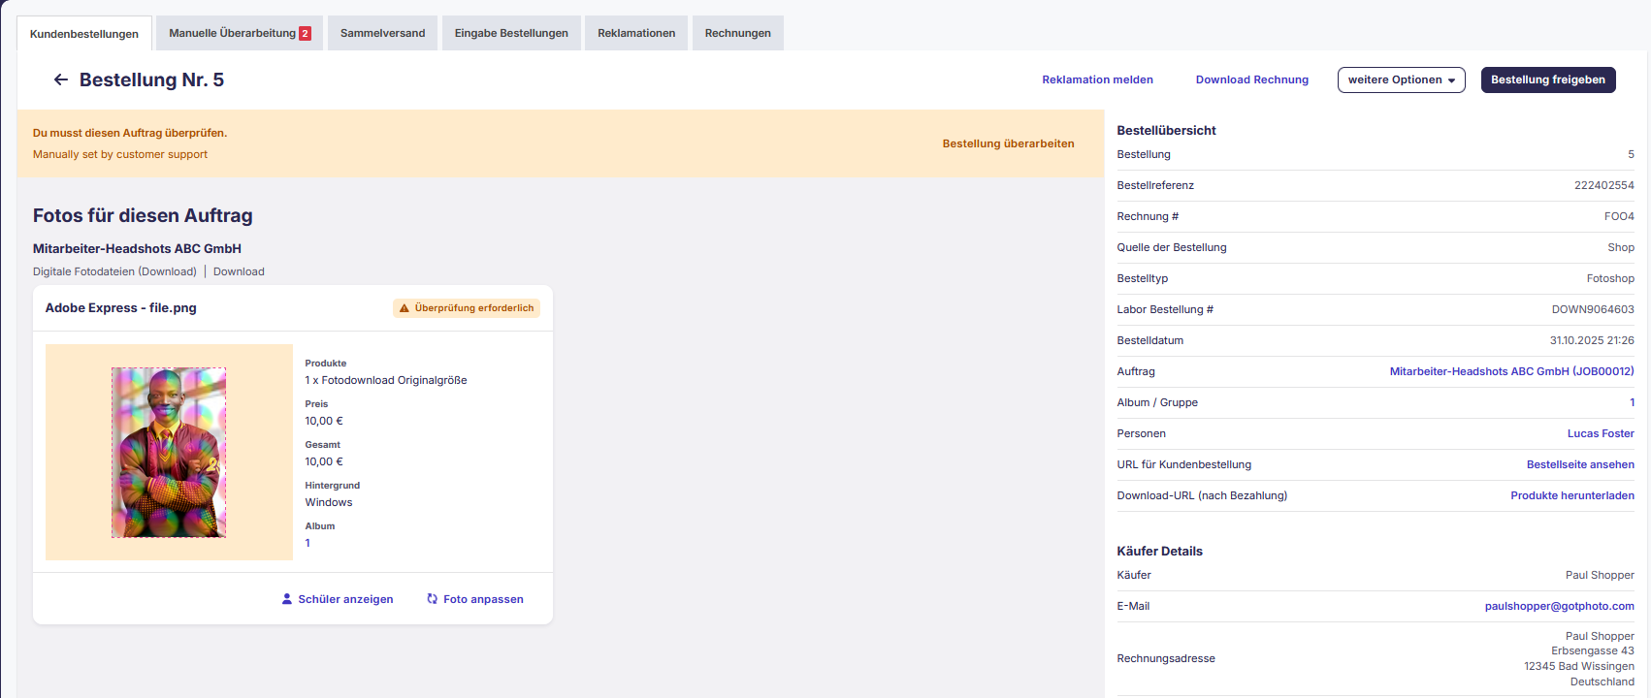Image resolution: width=1651 pixels, height=698 pixels.
Task: Open the Lucas Foster person link
Action: (x=1601, y=433)
